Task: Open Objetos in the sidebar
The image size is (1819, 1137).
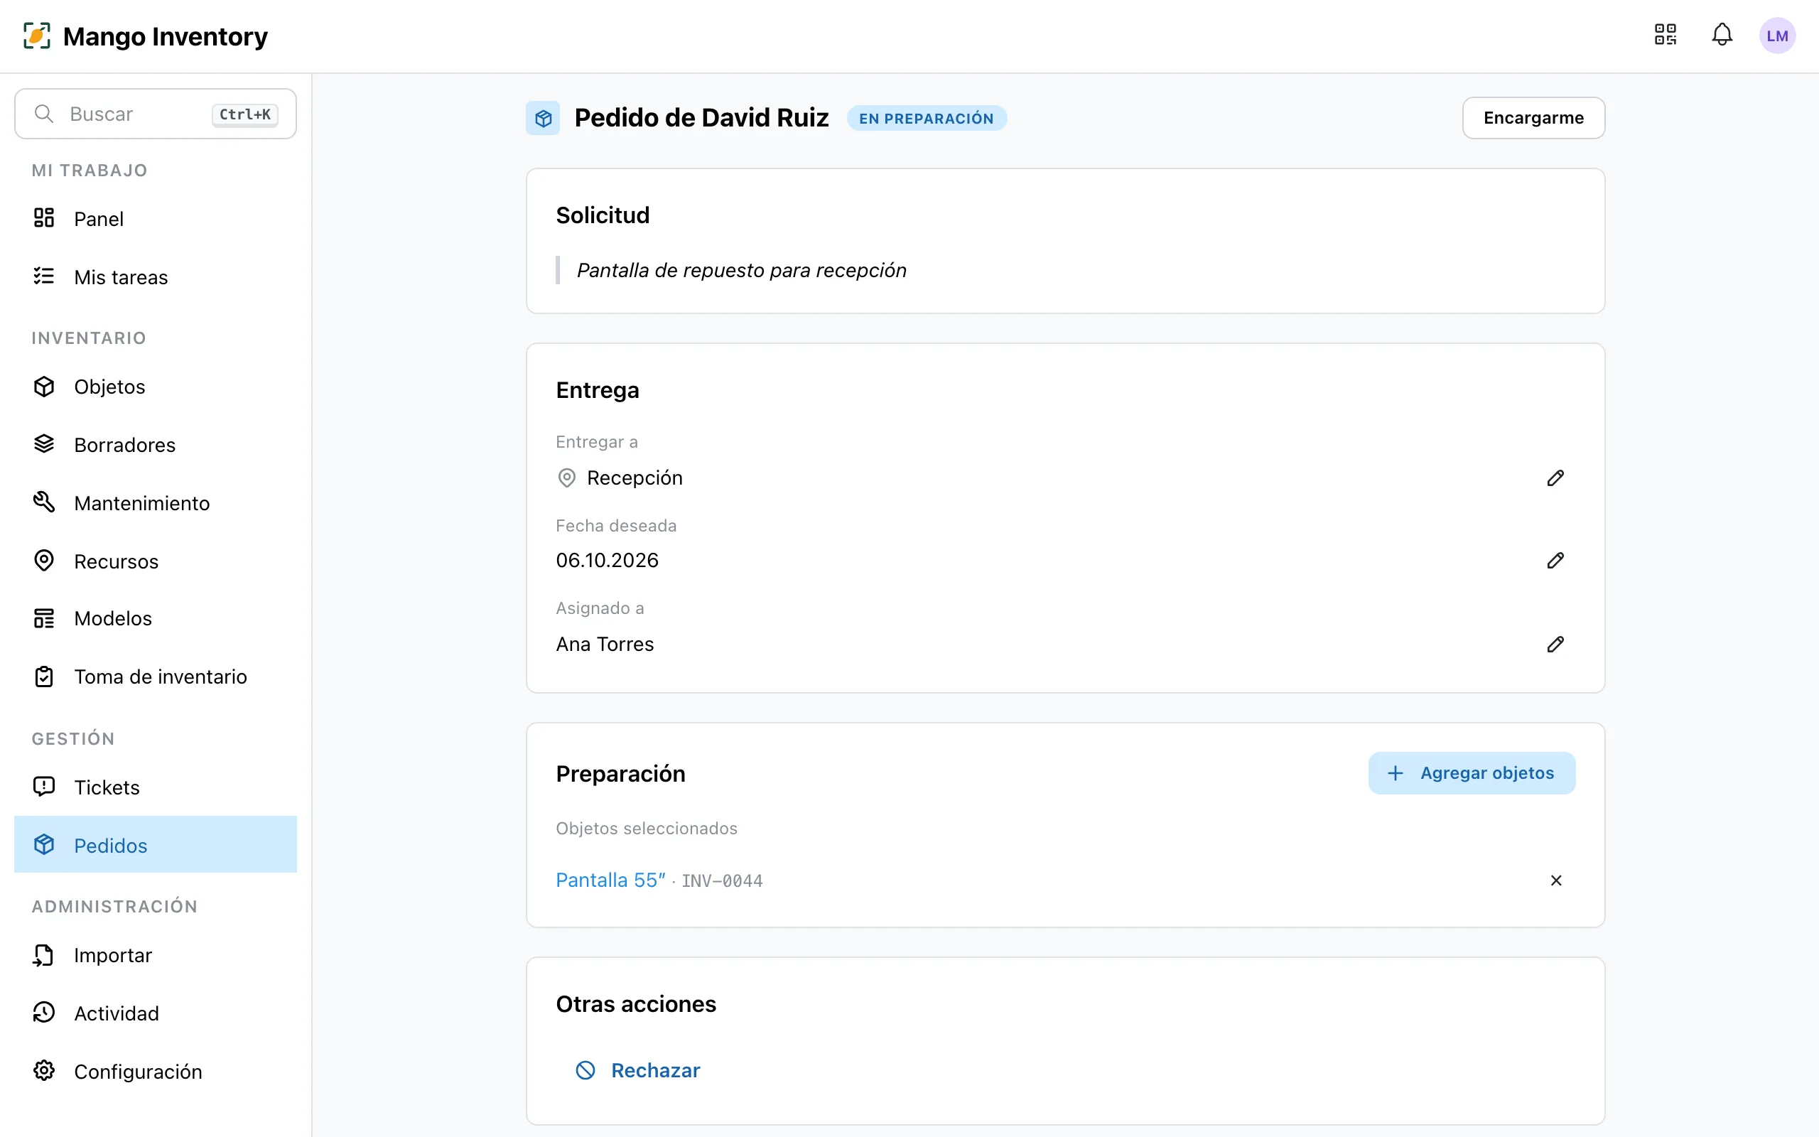Action: (156, 387)
